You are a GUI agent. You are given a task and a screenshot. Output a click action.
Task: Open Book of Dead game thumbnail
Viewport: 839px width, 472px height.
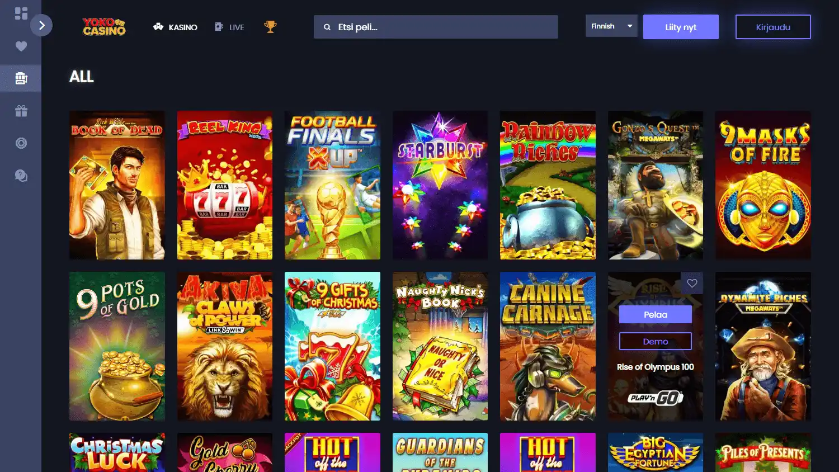[117, 185]
